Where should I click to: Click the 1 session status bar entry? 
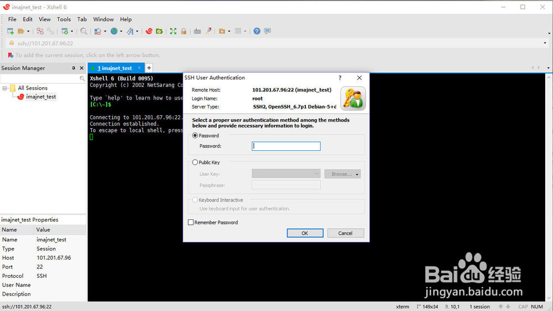pos(479,307)
